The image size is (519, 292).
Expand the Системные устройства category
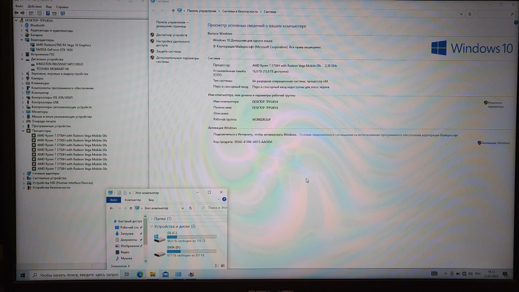(x=24, y=178)
